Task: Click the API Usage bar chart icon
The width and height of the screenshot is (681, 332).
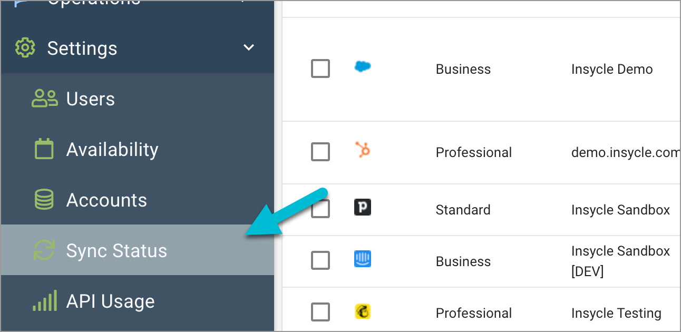Action: 44,300
